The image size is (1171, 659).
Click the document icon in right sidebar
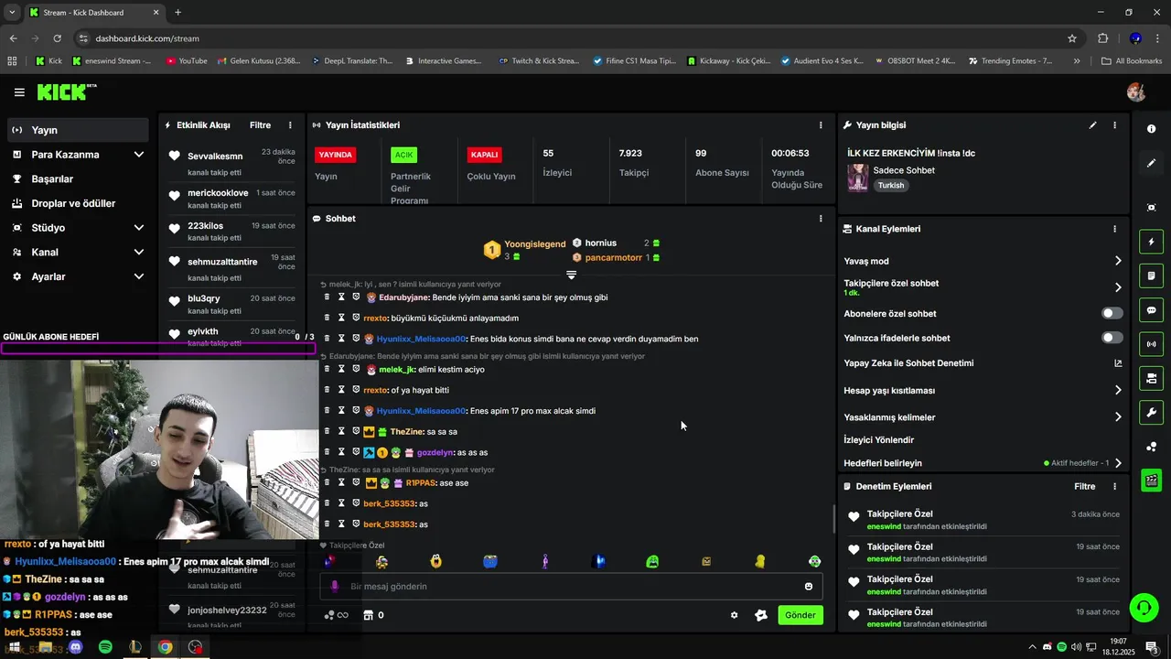(x=1152, y=275)
